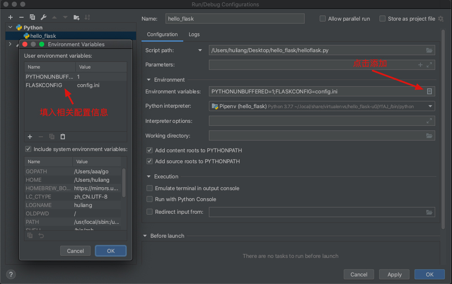Switch to the Logs tab
This screenshot has width=452, height=284.
[x=194, y=35]
